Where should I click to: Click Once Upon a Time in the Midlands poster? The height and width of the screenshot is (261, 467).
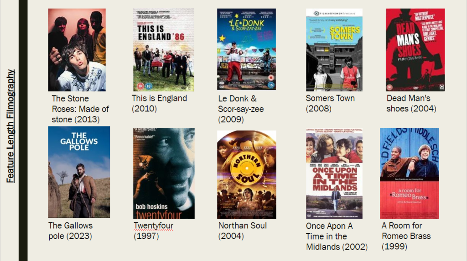pos(334,173)
